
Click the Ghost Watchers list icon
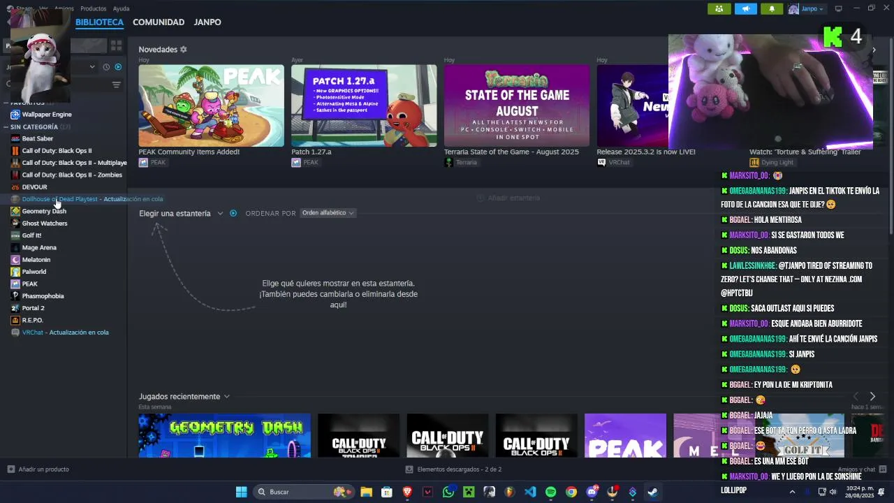(x=15, y=224)
